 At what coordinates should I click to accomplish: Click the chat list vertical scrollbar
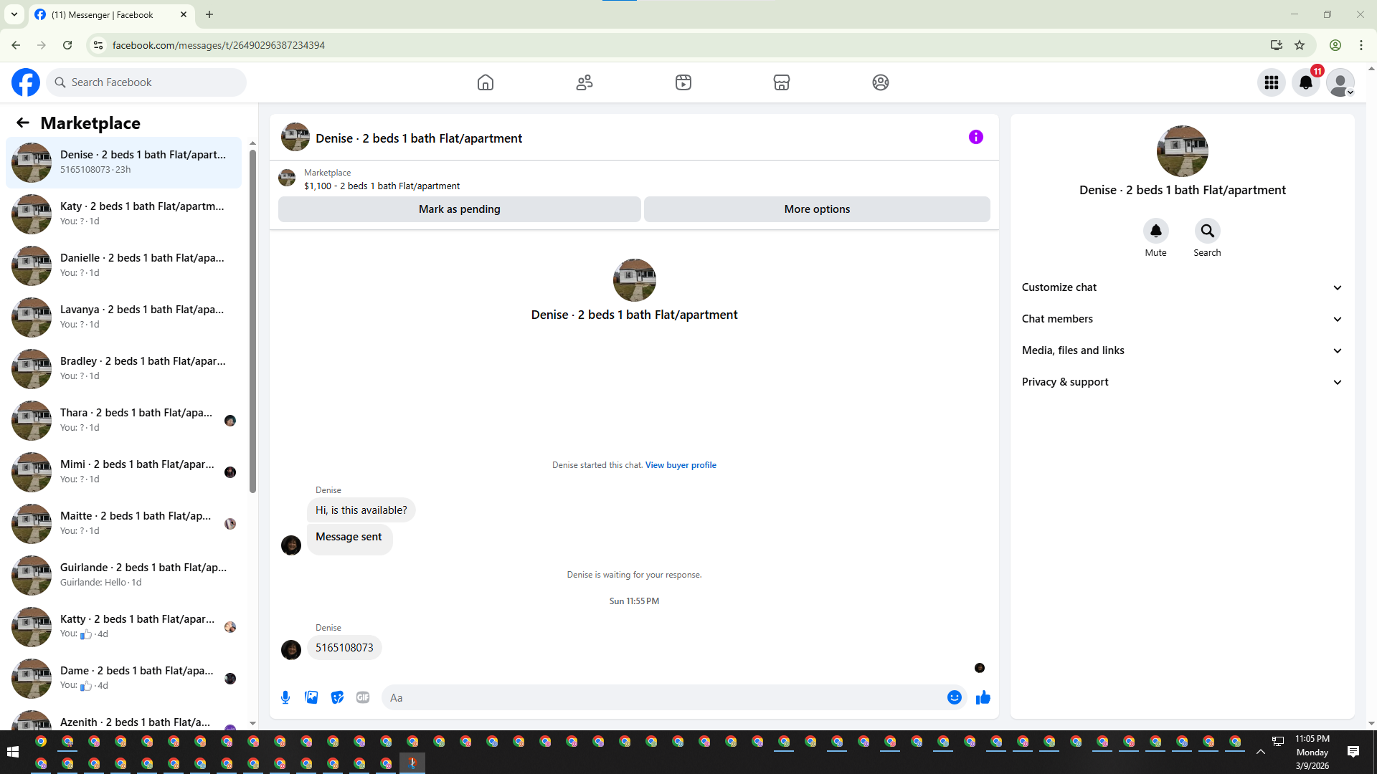(x=252, y=322)
